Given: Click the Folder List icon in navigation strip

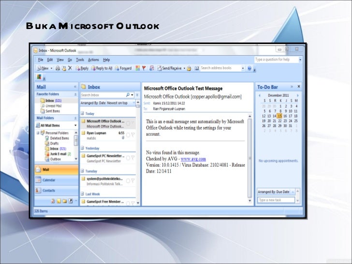Looking at the screenshot, I should point(65,201).
